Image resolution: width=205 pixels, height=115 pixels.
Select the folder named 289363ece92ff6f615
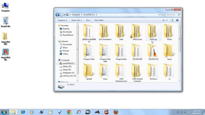click(89, 33)
